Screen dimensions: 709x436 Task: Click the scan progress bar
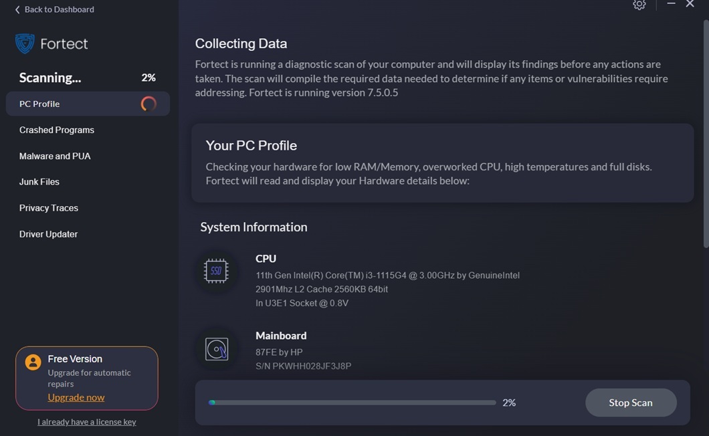tap(352, 403)
